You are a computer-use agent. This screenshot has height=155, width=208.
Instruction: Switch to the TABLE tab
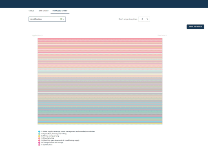click(x=31, y=11)
